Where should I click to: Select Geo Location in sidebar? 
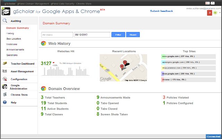click(14, 39)
